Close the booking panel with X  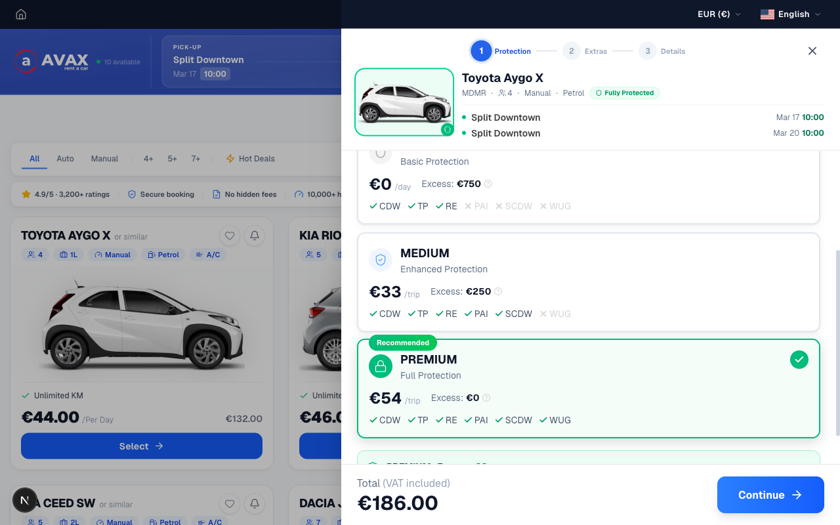tap(812, 51)
